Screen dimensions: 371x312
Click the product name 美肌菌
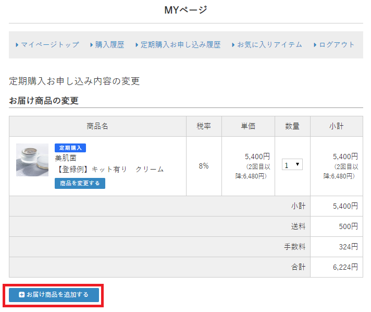point(66,158)
